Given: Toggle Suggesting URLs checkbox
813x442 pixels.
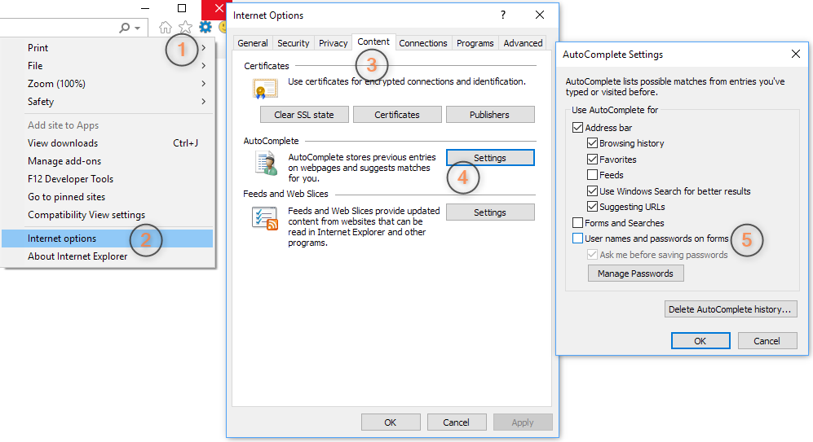Looking at the screenshot, I should (x=592, y=206).
